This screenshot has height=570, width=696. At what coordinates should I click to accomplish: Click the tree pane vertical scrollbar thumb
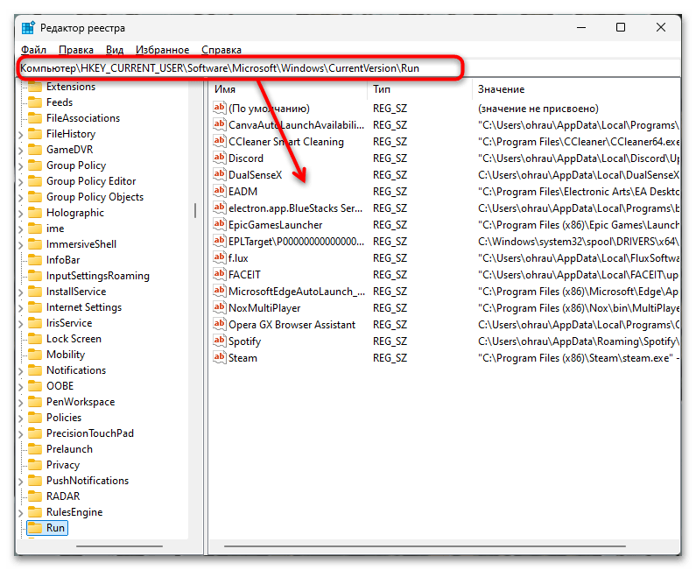(x=195, y=210)
